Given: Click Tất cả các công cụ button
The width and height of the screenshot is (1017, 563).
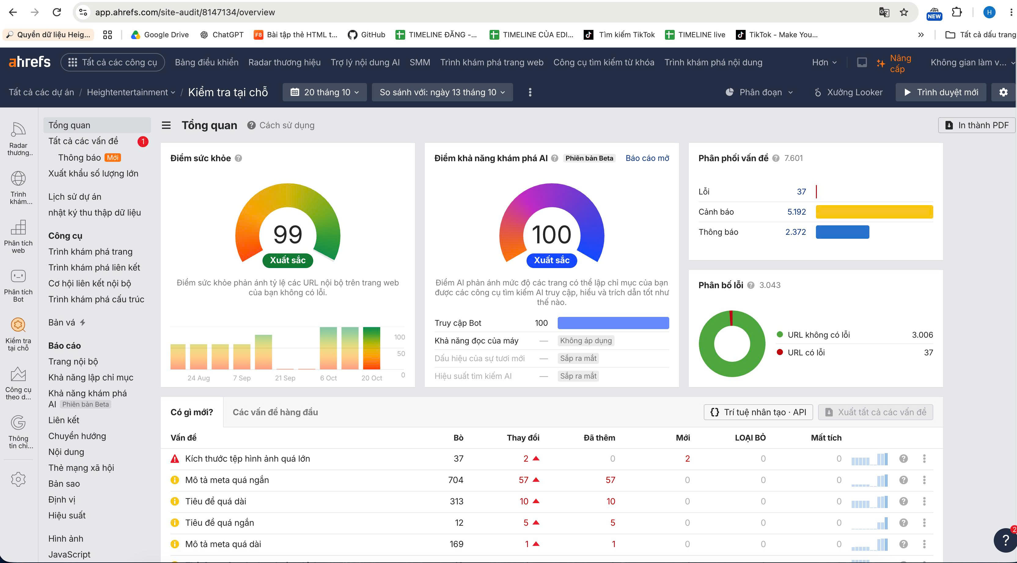Looking at the screenshot, I should pyautogui.click(x=112, y=62).
